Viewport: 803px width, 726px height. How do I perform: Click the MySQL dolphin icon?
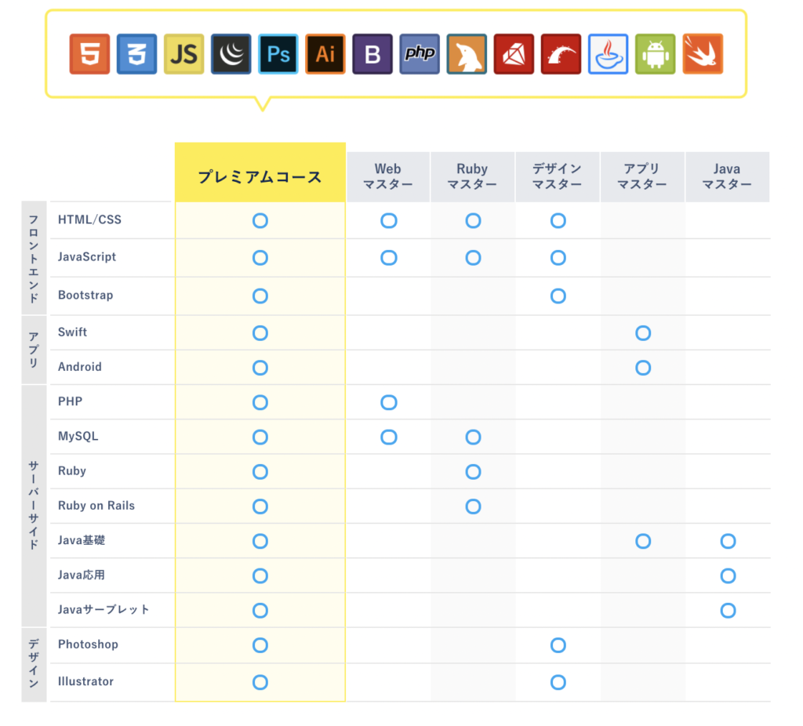tap(467, 54)
